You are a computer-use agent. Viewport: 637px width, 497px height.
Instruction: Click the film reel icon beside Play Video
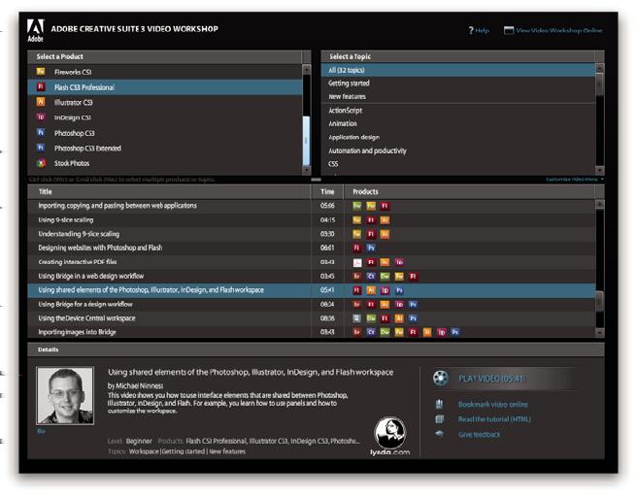click(441, 378)
